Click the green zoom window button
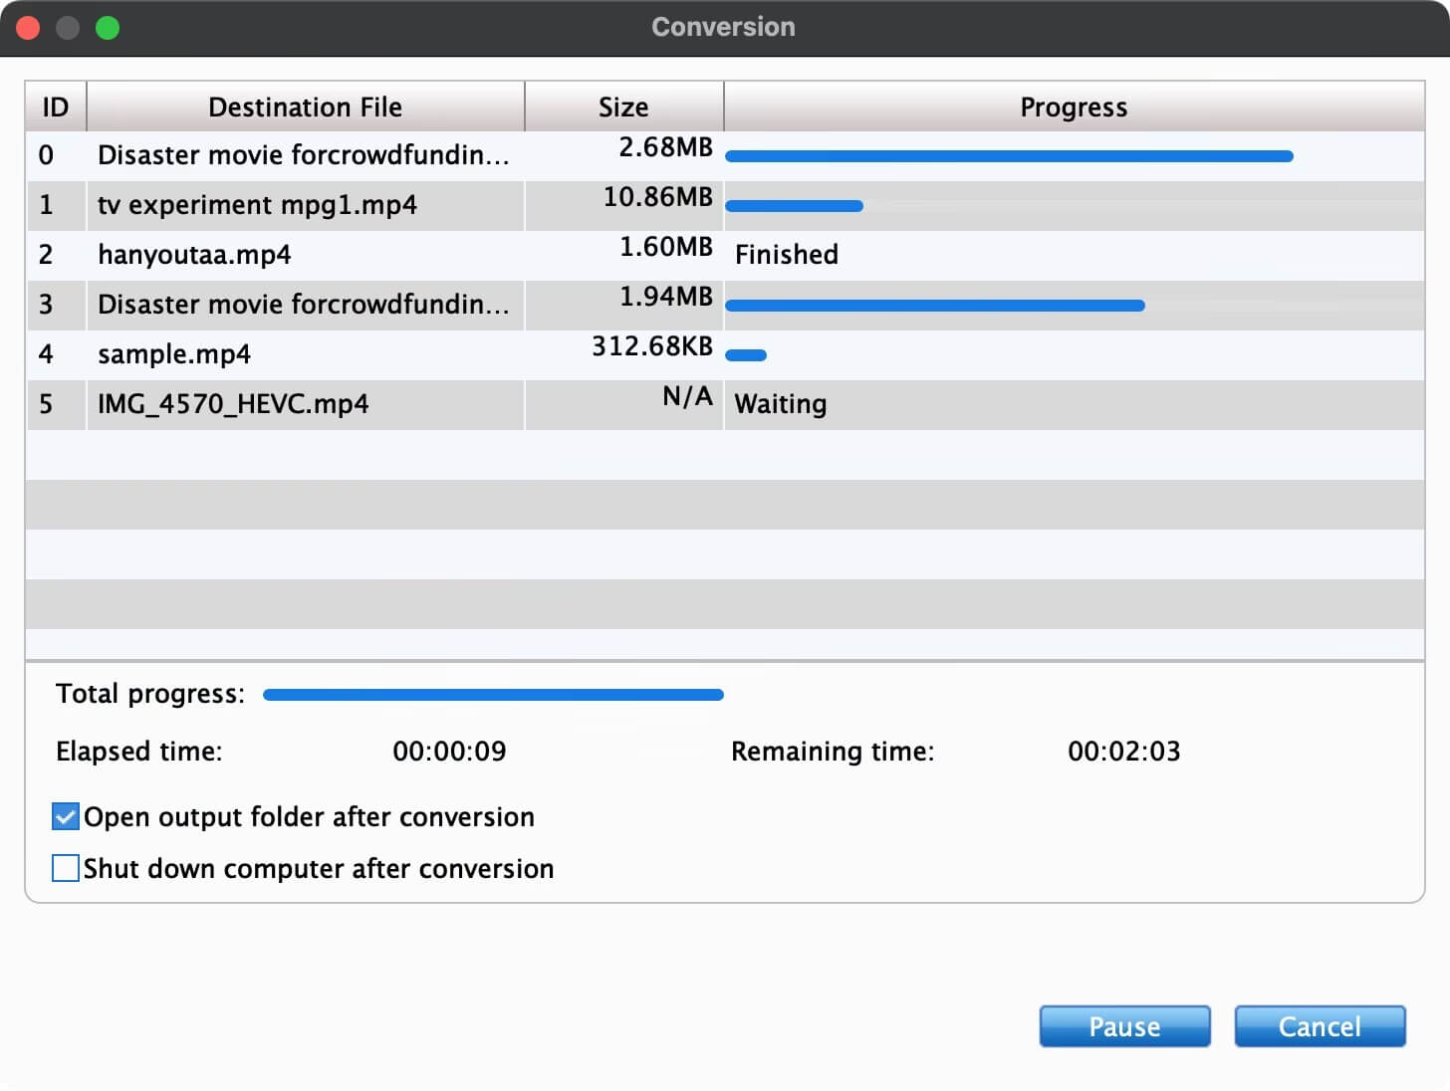 coord(108,28)
